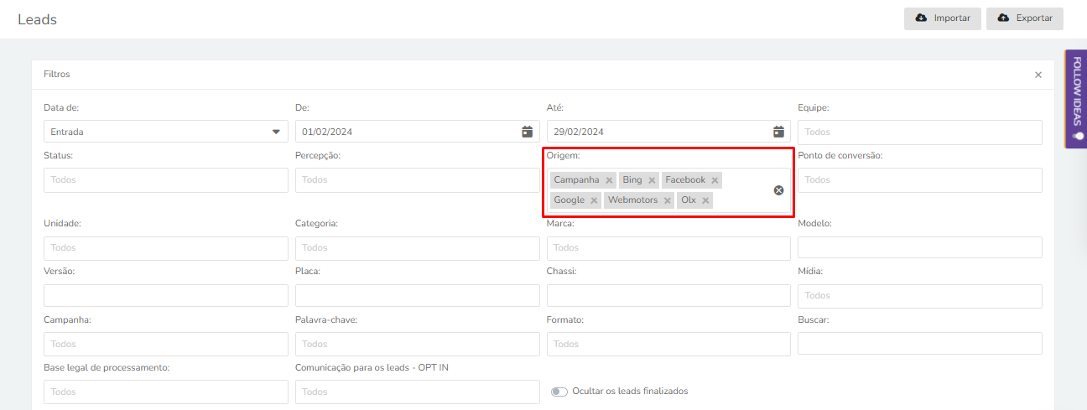The height and width of the screenshot is (410, 1087).
Task: Open the Mídia selector
Action: click(920, 295)
